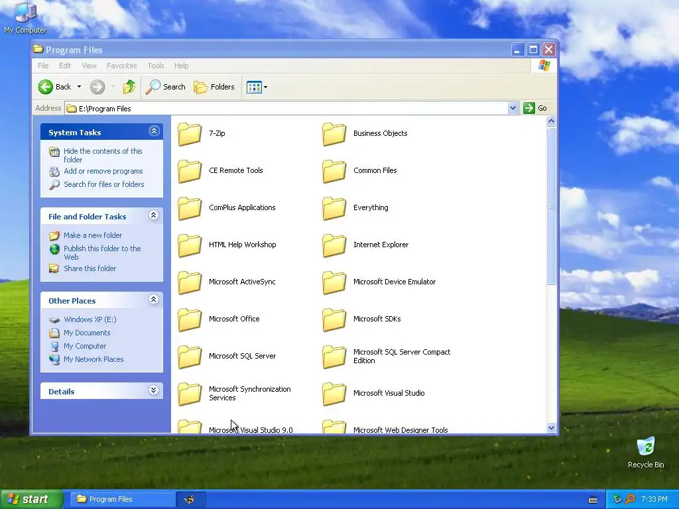Select Microsoft Synchronization Services folder icon

[190, 393]
